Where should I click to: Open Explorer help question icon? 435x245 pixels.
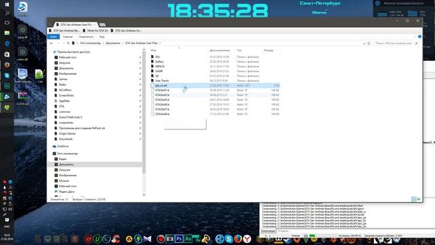419,37
